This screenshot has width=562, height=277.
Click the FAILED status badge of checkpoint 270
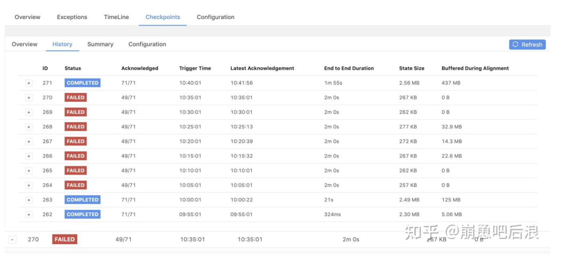click(x=75, y=97)
